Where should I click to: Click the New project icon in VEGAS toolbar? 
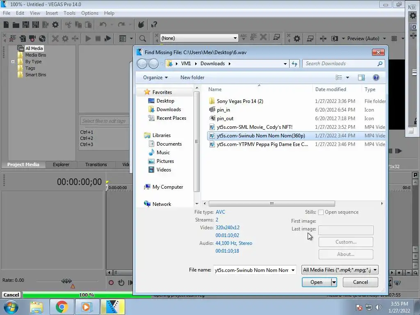point(6,25)
